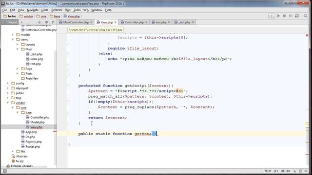
Task: Collapse the vendor folder
Action: coord(8,103)
